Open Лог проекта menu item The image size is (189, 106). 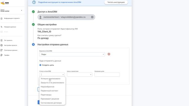point(8,40)
